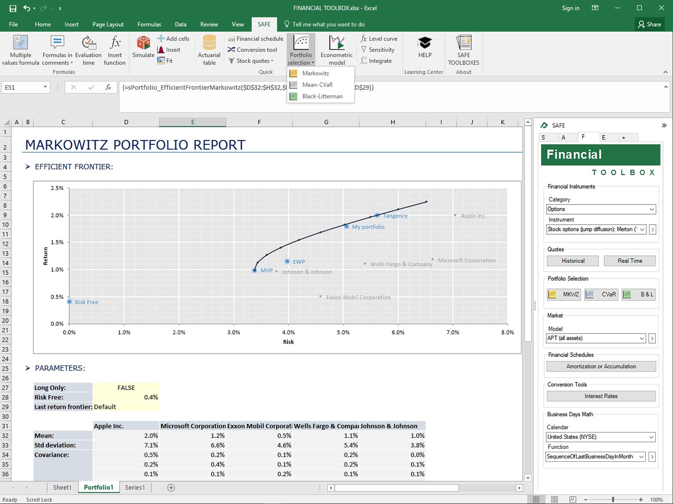Click Add cells in ribbon
This screenshot has height=504, width=673.
click(x=173, y=39)
